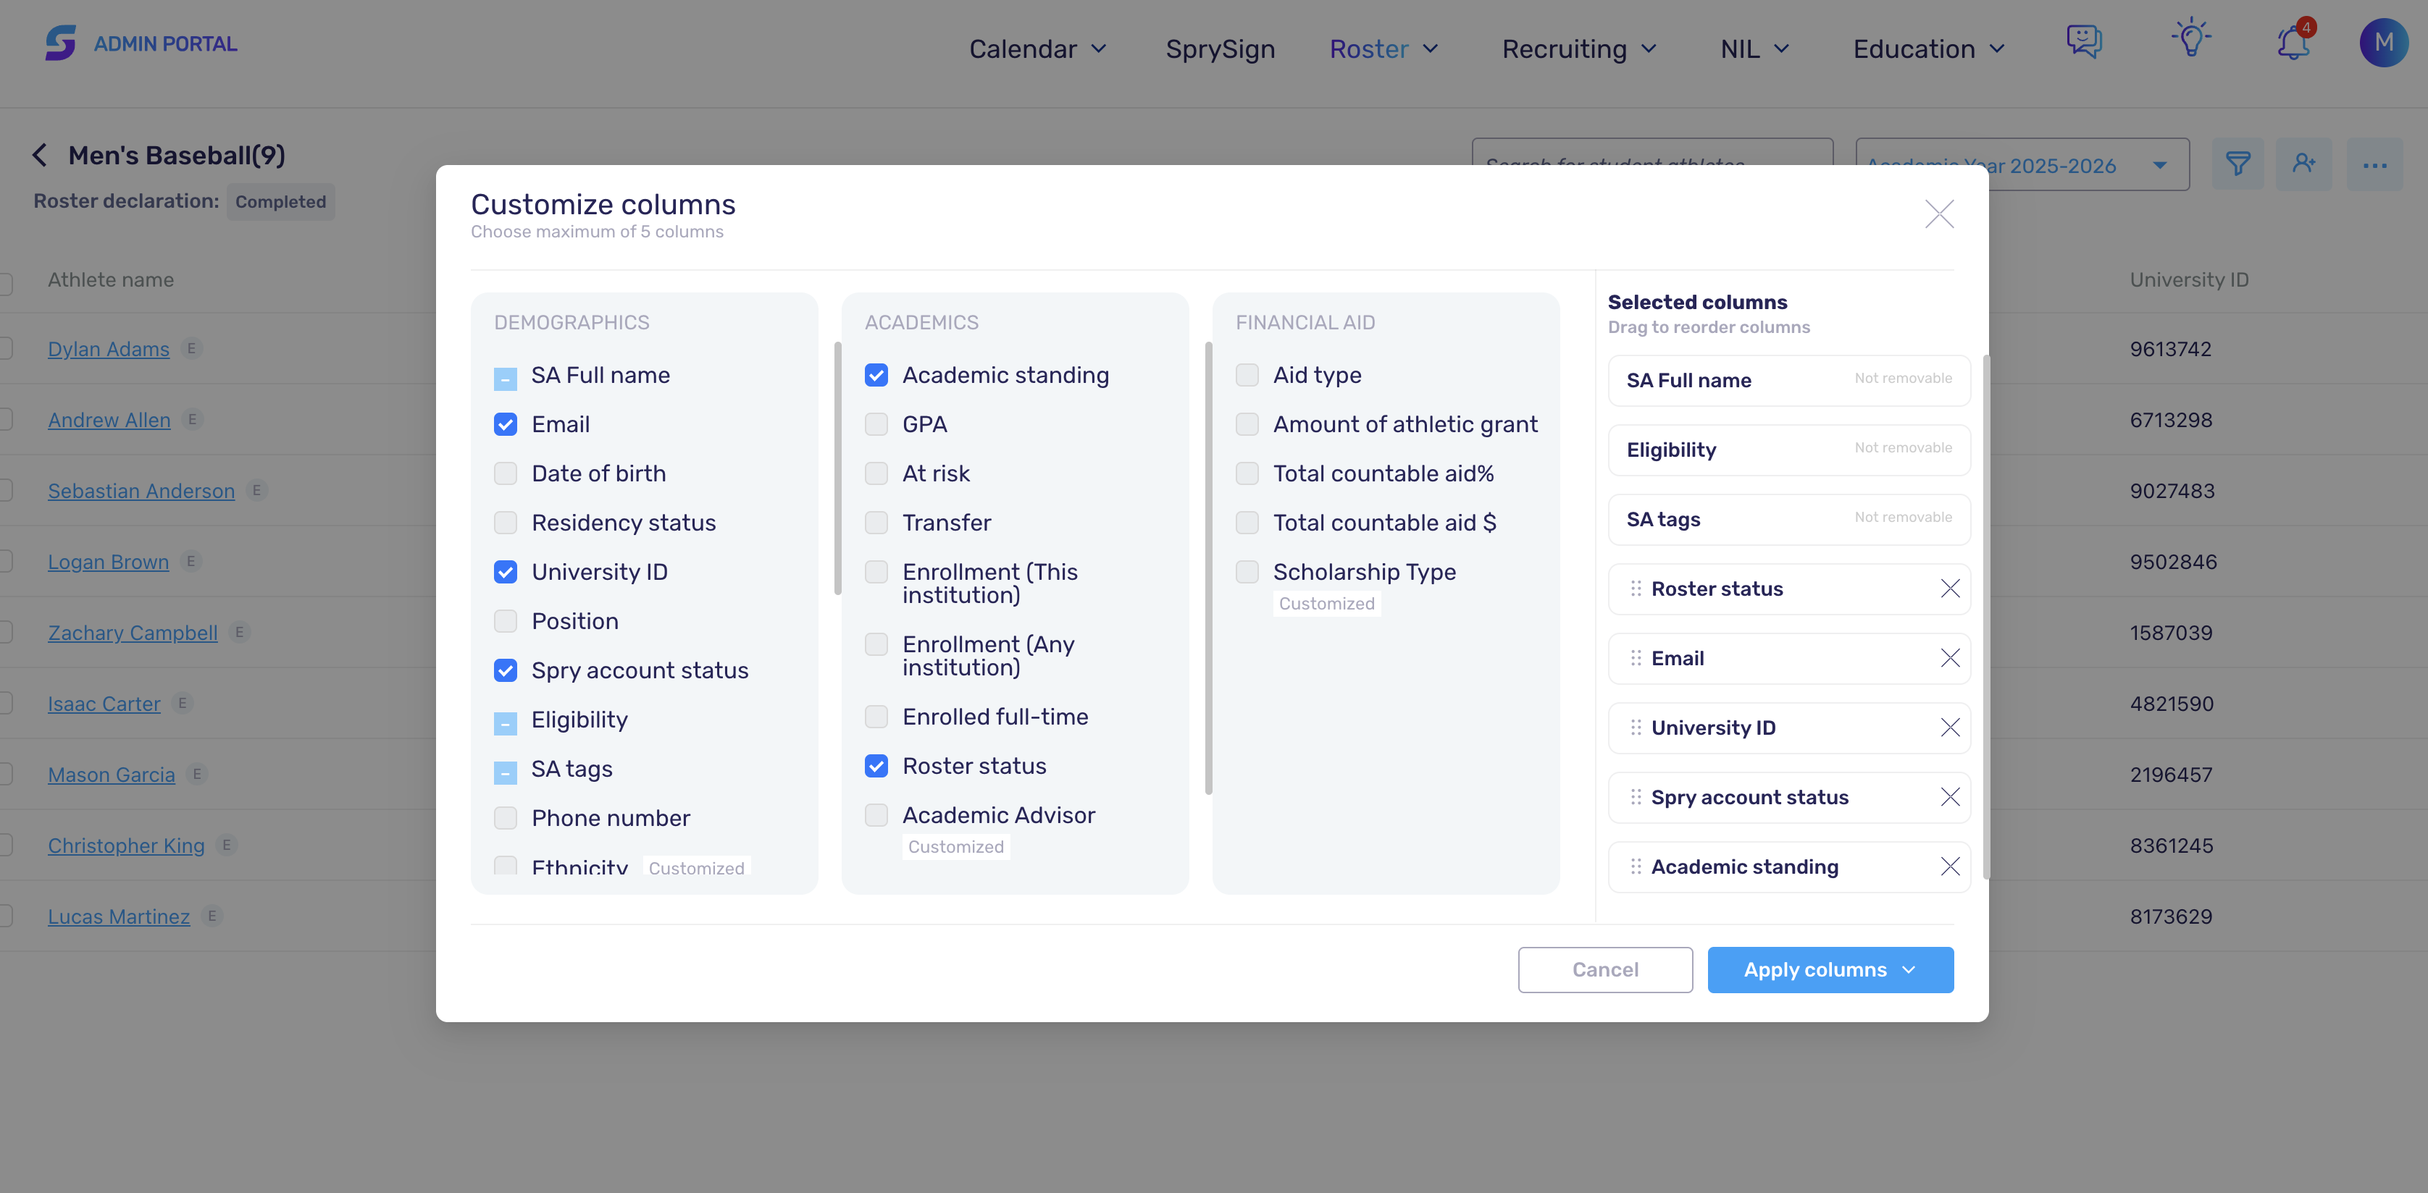Click the Cancel button

click(1605, 969)
